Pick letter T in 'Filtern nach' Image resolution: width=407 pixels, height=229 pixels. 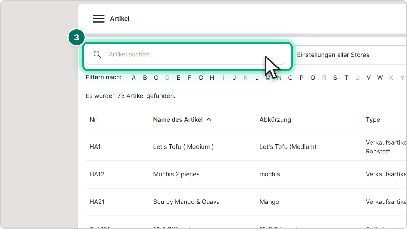pos(346,78)
